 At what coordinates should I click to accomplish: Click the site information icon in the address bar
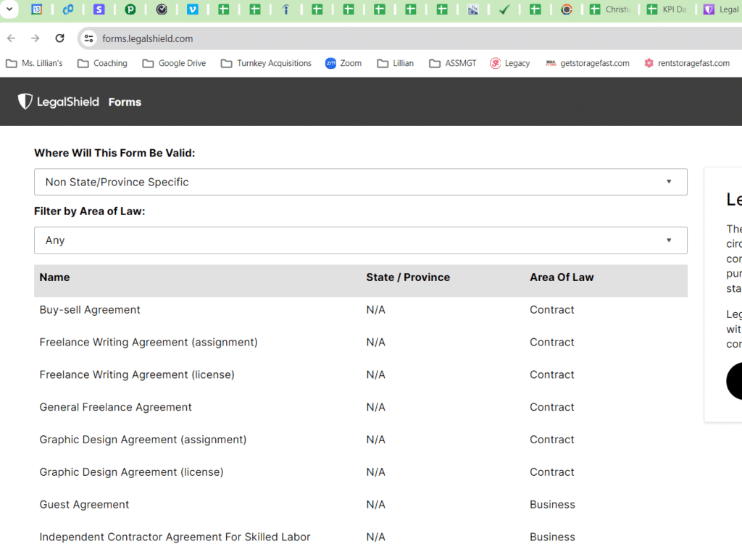click(88, 38)
